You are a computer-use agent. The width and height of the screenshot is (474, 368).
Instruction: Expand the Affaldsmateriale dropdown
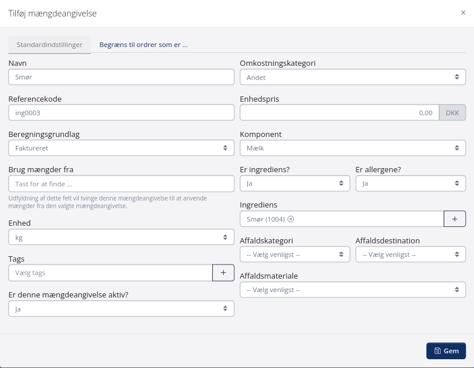pyautogui.click(x=352, y=290)
